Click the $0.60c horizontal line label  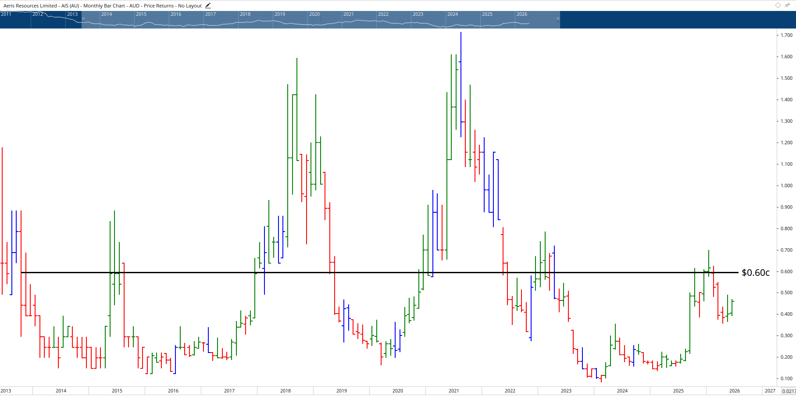click(755, 273)
